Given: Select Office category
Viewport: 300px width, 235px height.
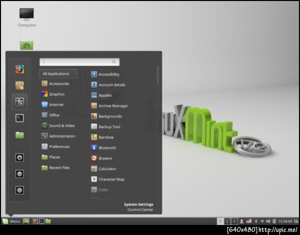Looking at the screenshot, I should point(50,115).
